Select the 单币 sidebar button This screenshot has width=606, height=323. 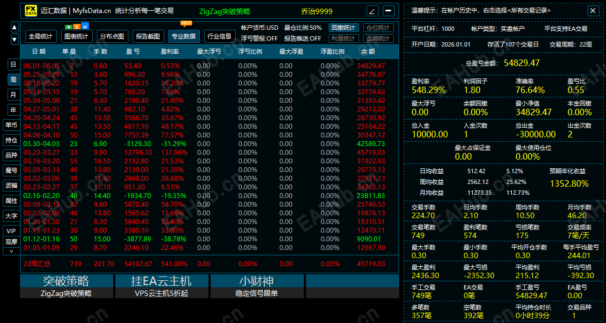coord(11,125)
